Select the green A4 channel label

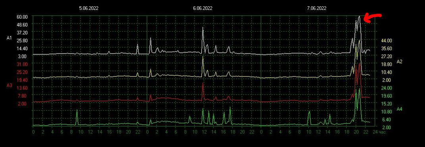[399, 109]
